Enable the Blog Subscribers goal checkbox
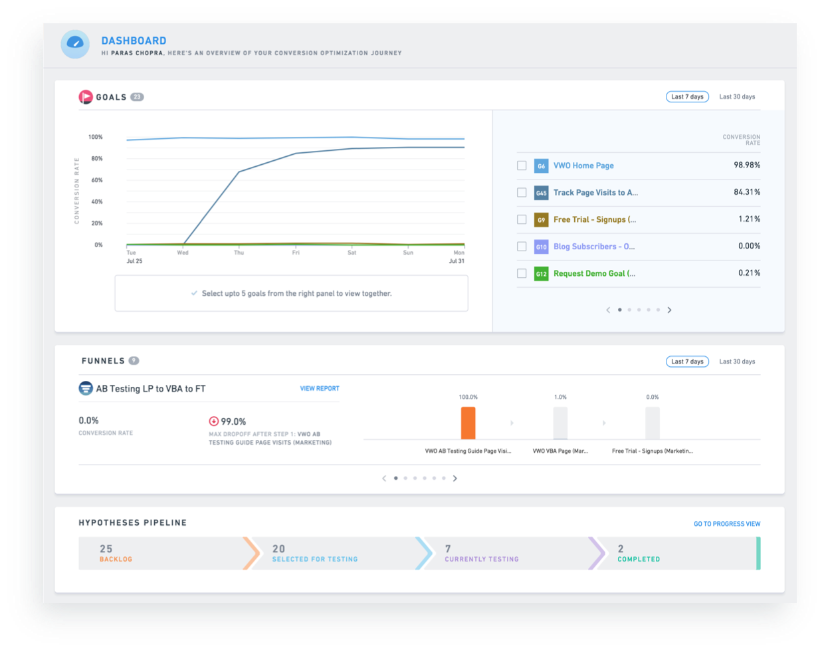The image size is (824, 652). click(522, 246)
